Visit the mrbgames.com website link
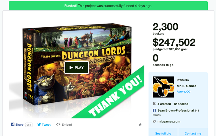Image resolution: width=216 pixels, height=136 pixels. point(169,121)
